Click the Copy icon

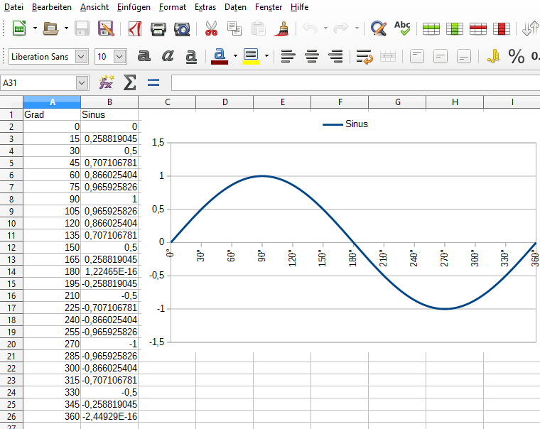[234, 28]
